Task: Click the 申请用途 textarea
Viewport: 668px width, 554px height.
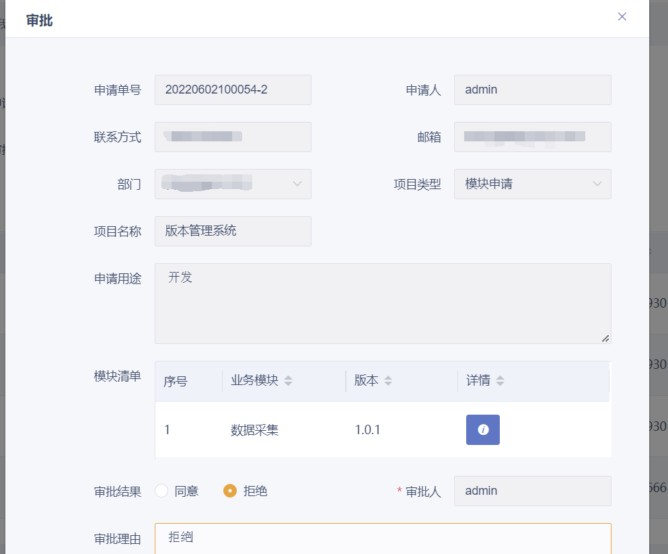Action: point(382,303)
